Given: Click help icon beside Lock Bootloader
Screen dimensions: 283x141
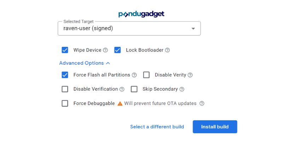Looking at the screenshot, I should (167, 50).
